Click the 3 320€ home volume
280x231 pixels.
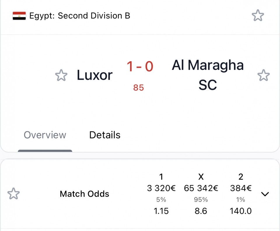tap(161, 188)
